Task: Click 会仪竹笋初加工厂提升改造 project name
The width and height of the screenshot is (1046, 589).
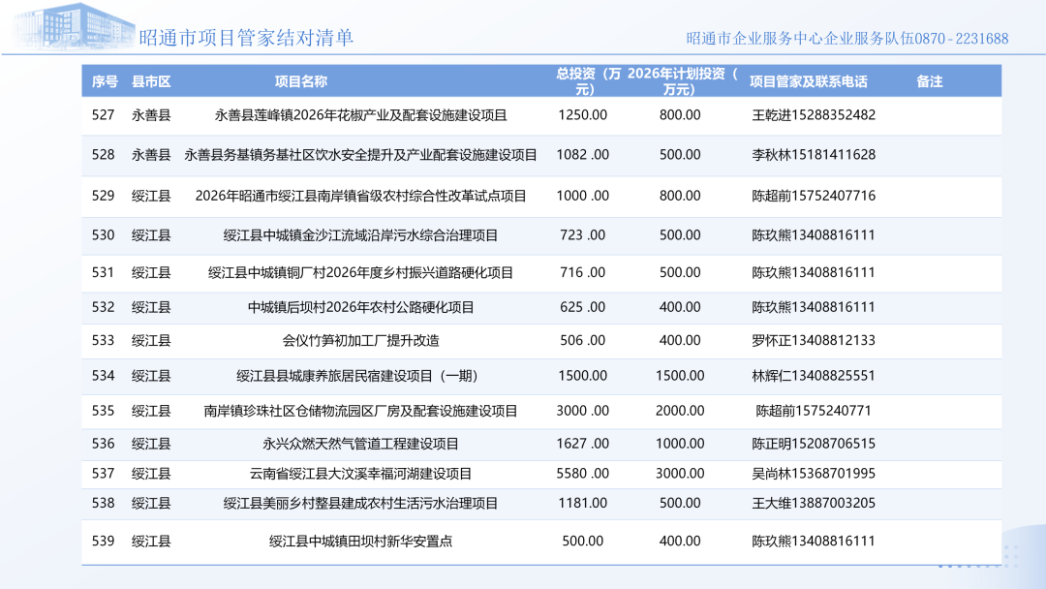Action: click(x=361, y=341)
